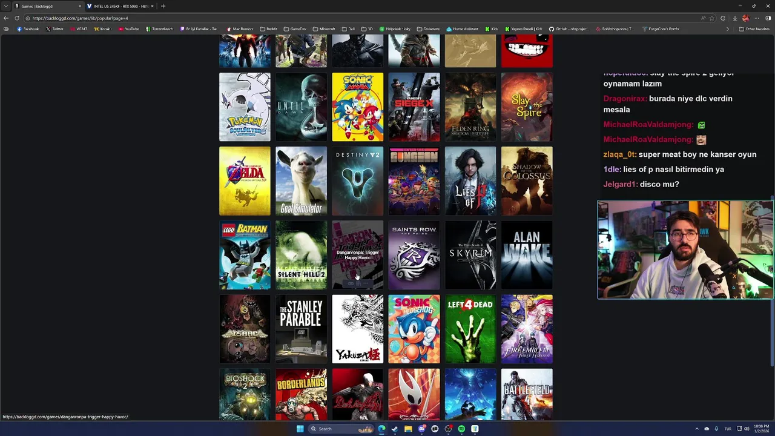Viewport: 775px width, 436px height.
Task: Open a new browser tab
Action: pos(163,6)
